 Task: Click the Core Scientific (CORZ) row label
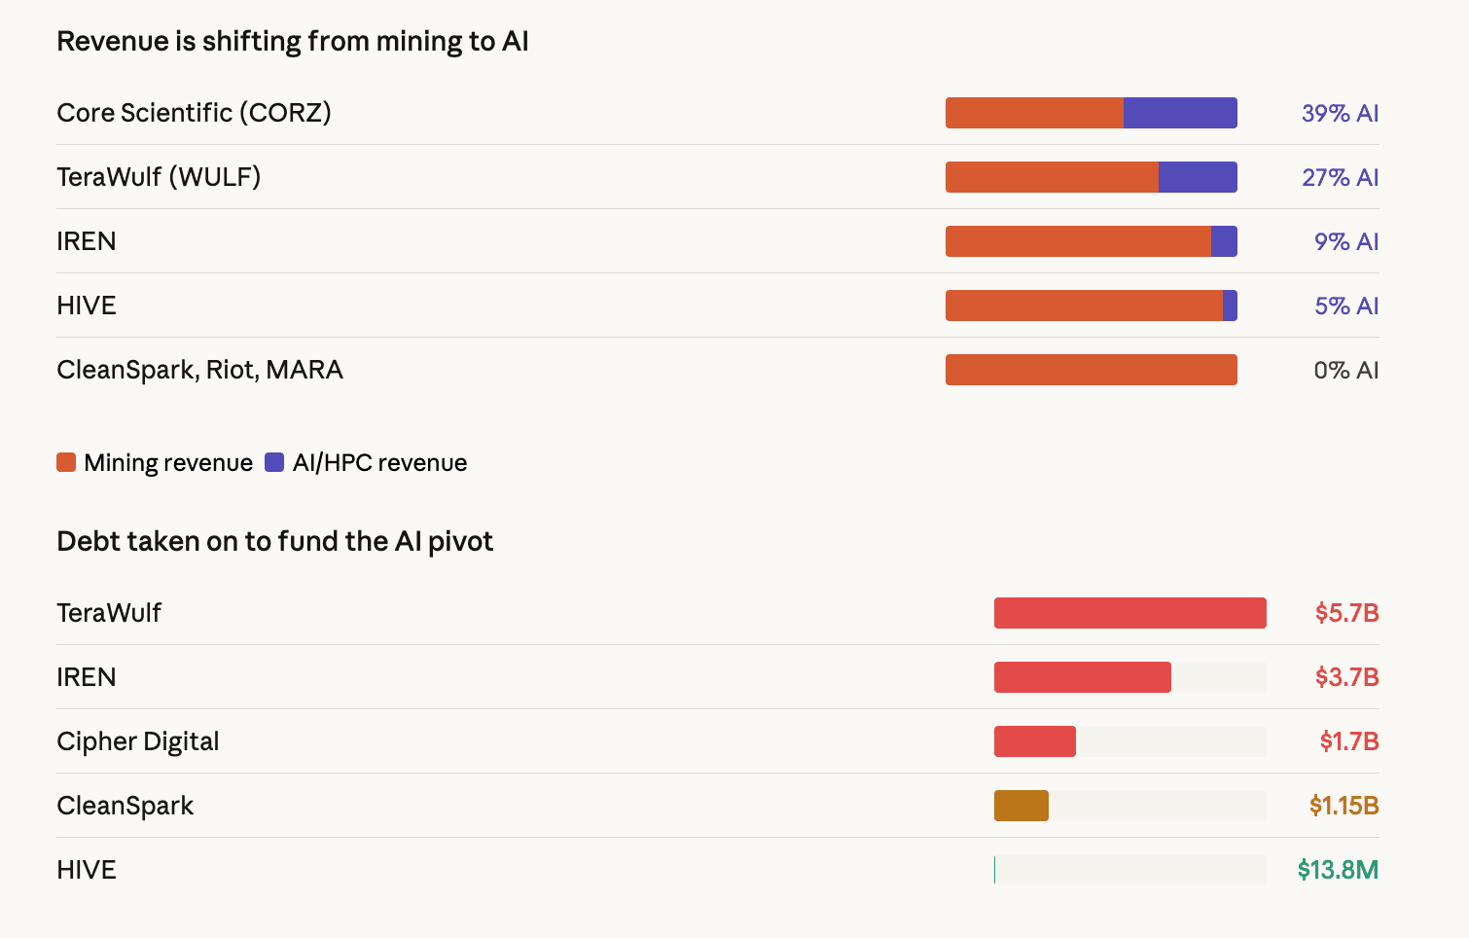pyautogui.click(x=194, y=113)
